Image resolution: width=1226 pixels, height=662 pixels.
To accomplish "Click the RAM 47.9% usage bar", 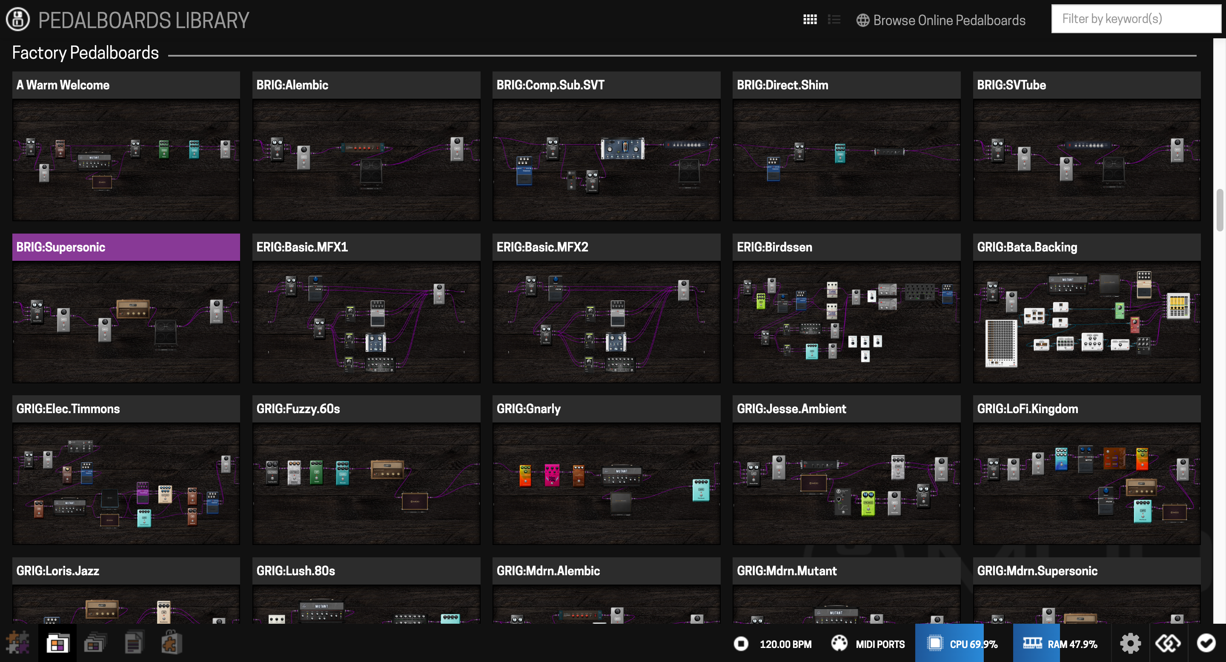I will [1060, 644].
